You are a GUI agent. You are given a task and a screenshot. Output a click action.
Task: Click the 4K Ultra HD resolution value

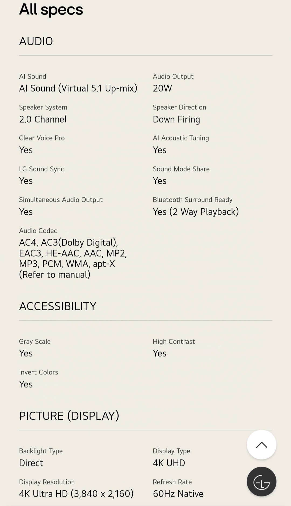point(76,494)
